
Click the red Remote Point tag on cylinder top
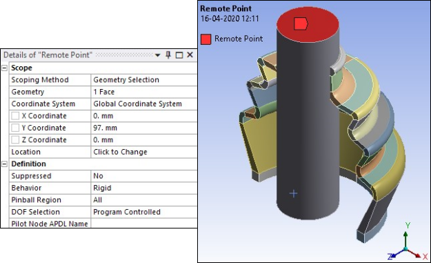[301, 23]
